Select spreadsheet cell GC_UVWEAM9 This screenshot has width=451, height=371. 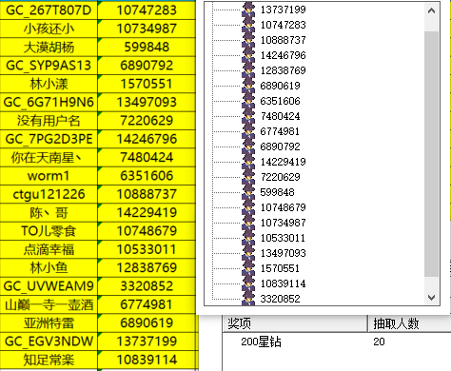click(x=49, y=286)
